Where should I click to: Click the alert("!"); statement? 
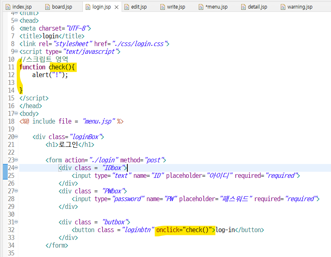50,75
